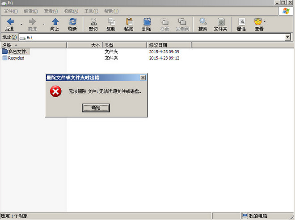Minimize the E:\ explorer window
295x220 pixels.
point(277,2)
